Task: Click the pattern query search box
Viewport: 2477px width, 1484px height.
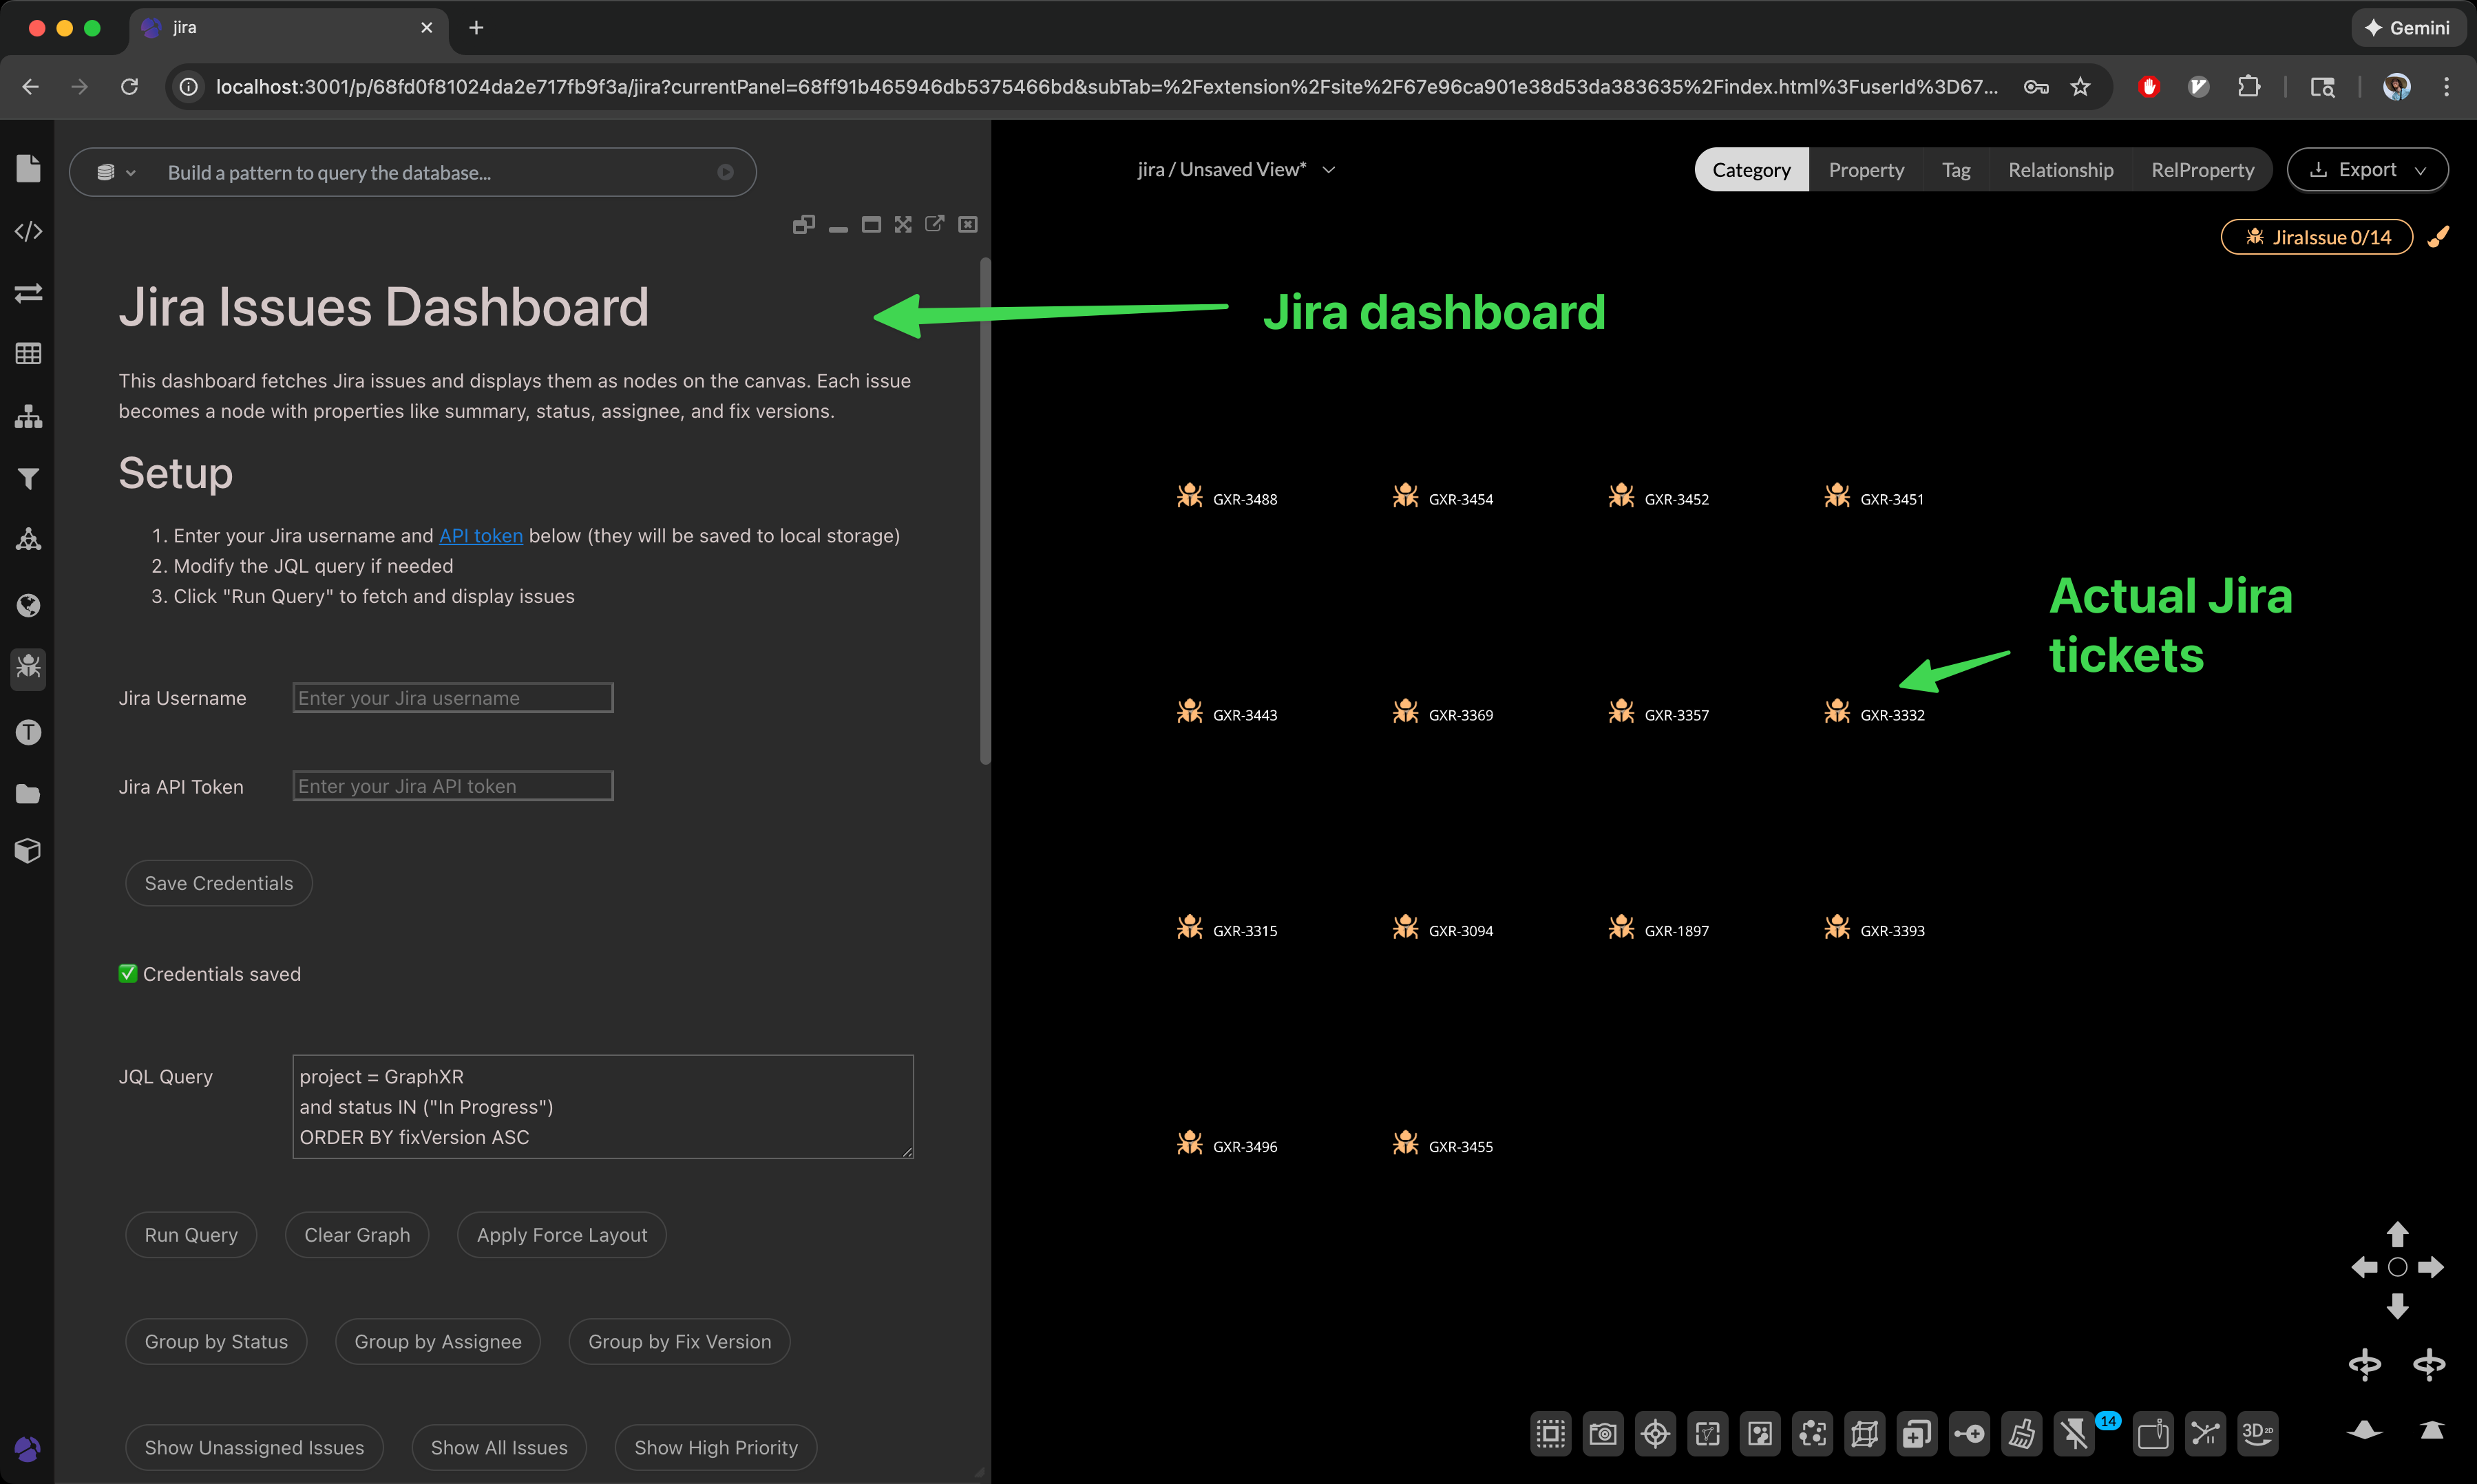Action: (x=413, y=172)
